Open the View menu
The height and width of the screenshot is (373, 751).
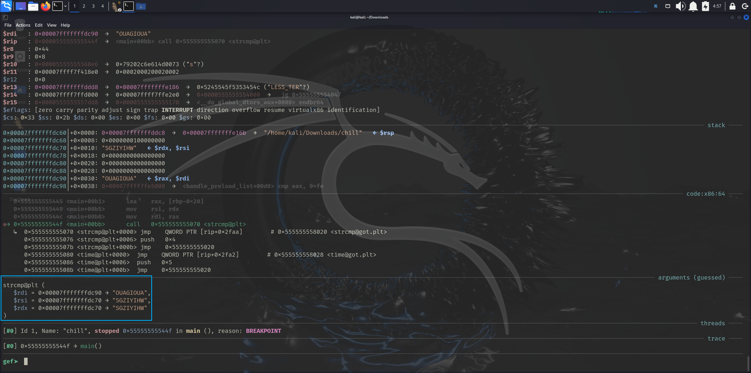51,25
